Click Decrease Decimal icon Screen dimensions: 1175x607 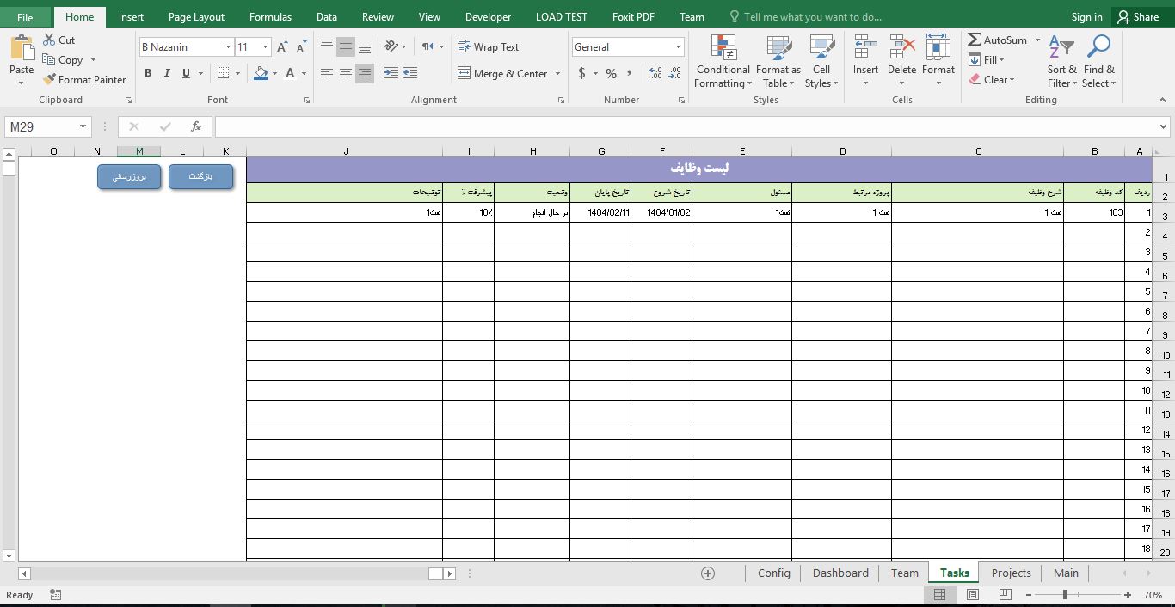676,73
